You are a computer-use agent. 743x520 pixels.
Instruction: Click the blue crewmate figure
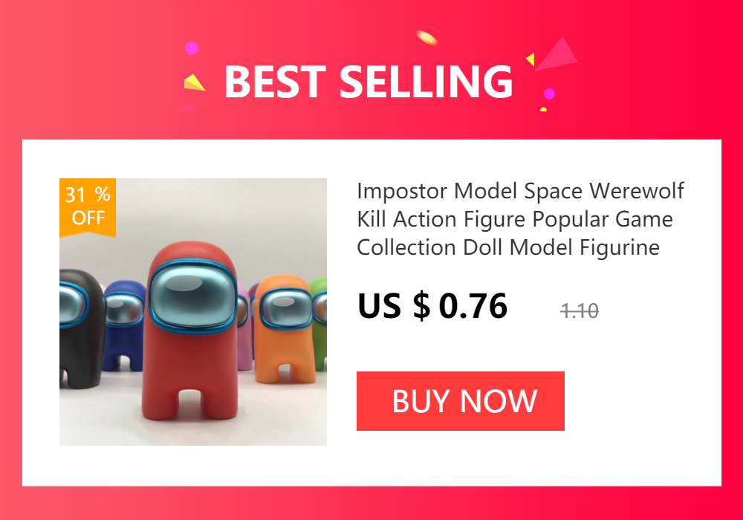(x=124, y=325)
